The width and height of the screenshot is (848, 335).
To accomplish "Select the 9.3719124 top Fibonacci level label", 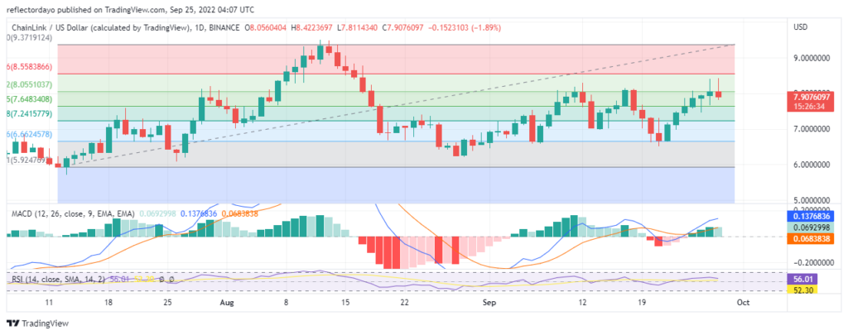I will (x=31, y=37).
